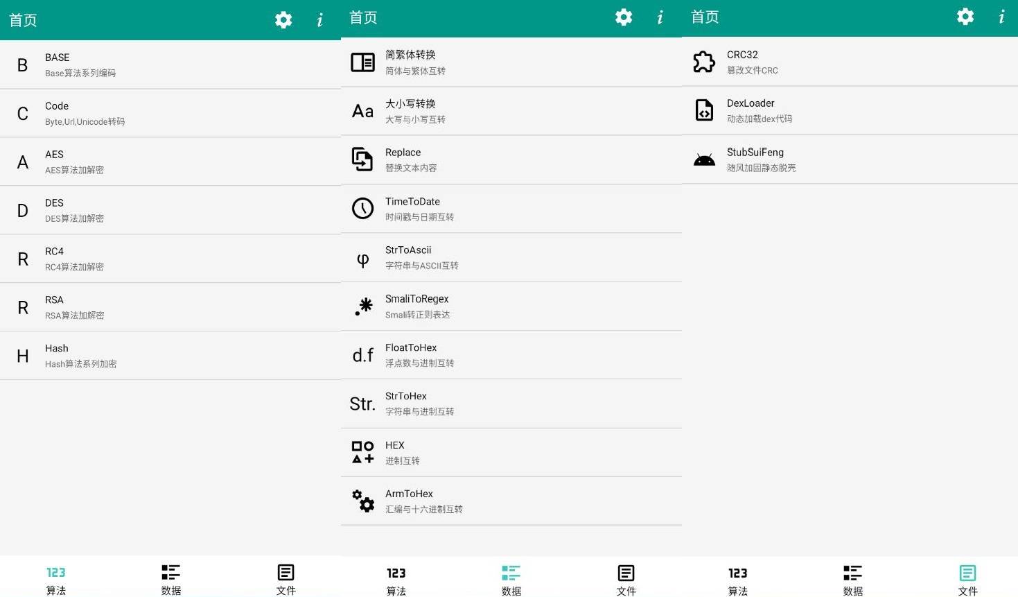
Task: Tap the H letter icon for Hash
Action: [23, 356]
